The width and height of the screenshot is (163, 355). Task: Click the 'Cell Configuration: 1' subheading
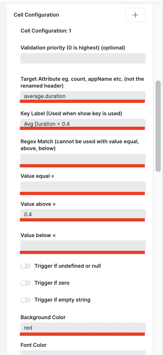46,31
